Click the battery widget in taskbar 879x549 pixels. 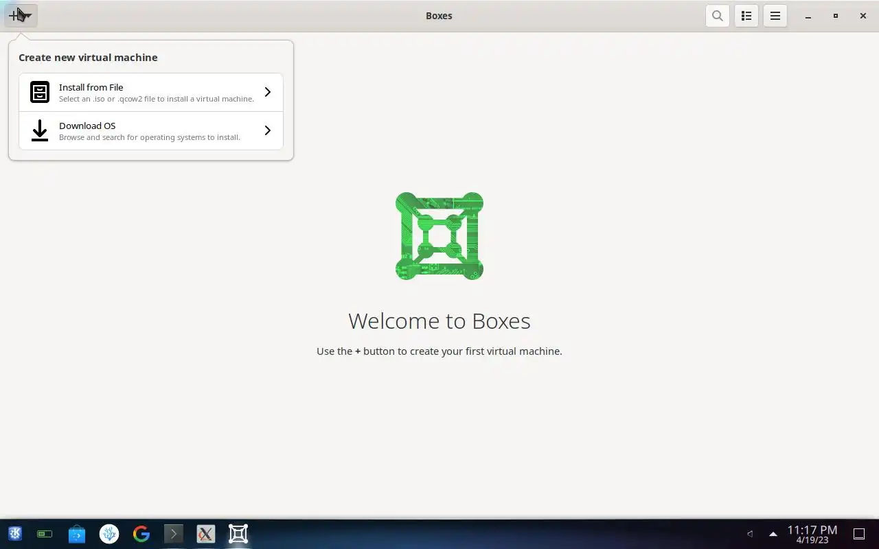(x=45, y=534)
